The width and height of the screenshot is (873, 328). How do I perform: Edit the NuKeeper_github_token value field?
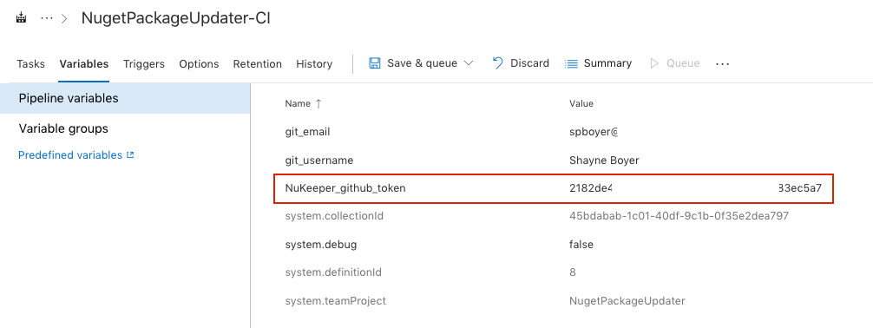695,188
